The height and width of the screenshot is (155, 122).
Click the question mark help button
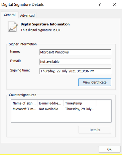[100, 4]
